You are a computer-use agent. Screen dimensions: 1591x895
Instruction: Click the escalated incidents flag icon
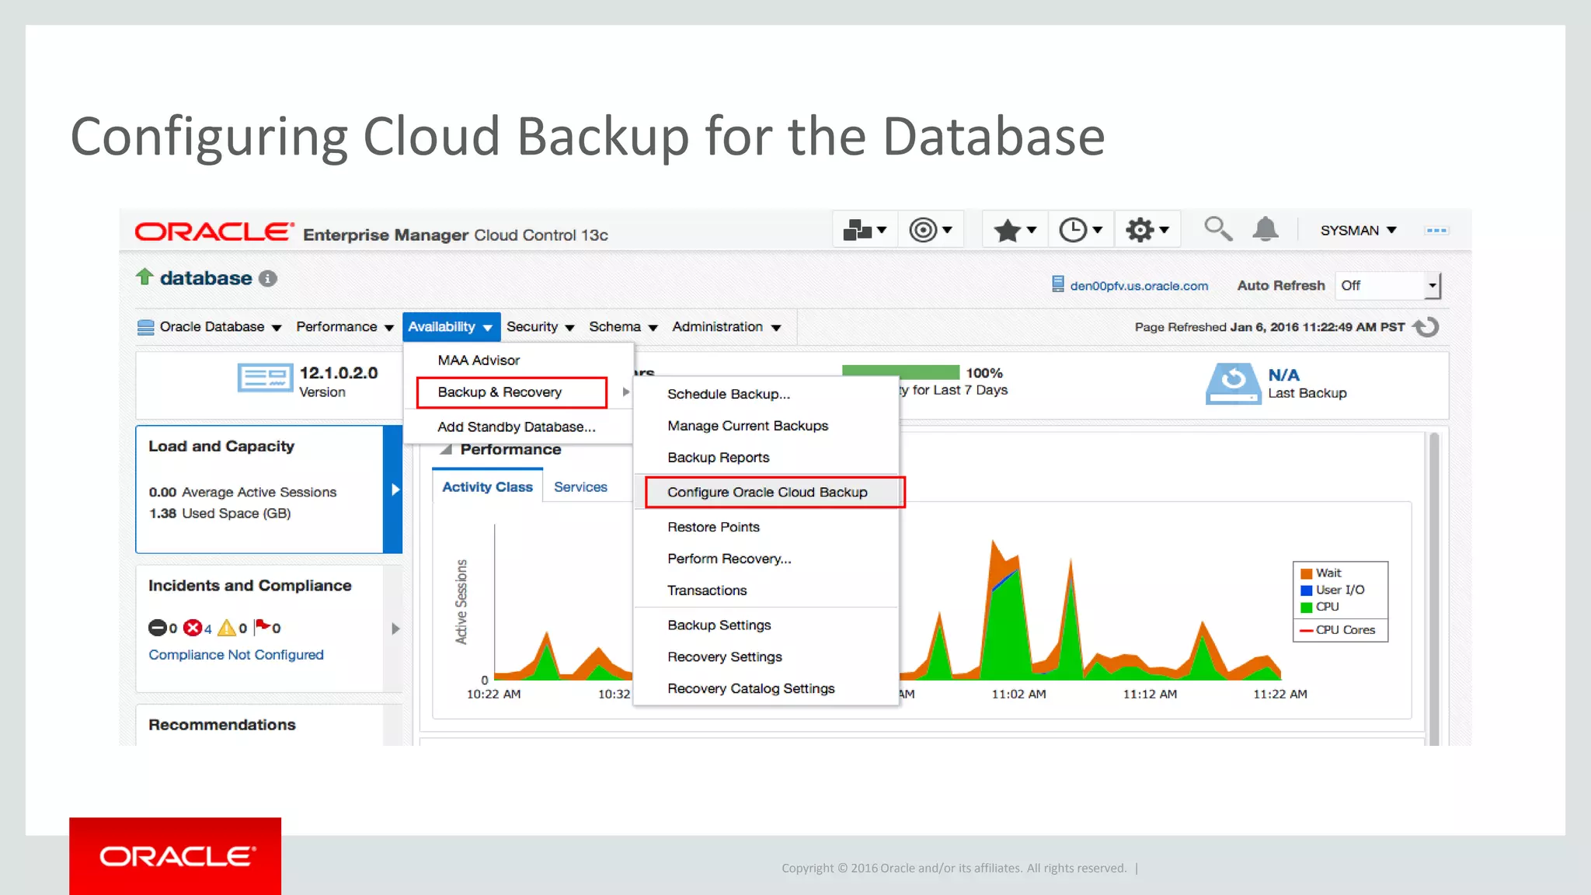point(262,626)
